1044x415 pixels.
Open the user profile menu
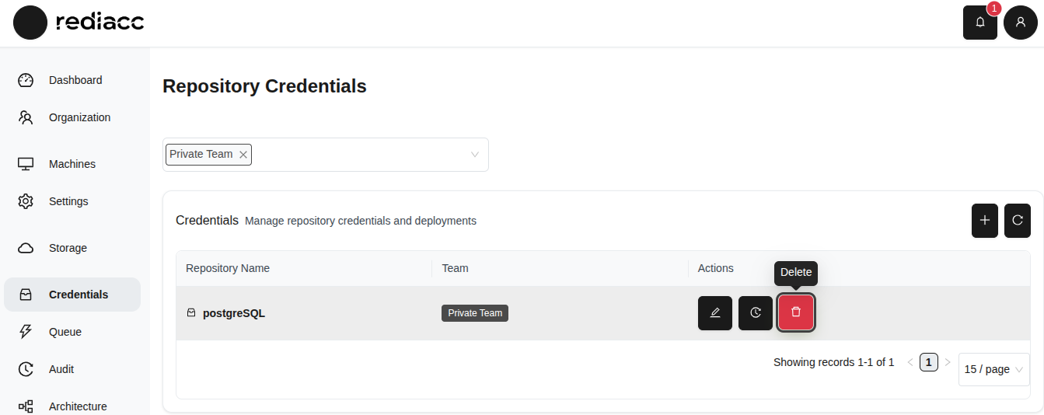click(1020, 23)
